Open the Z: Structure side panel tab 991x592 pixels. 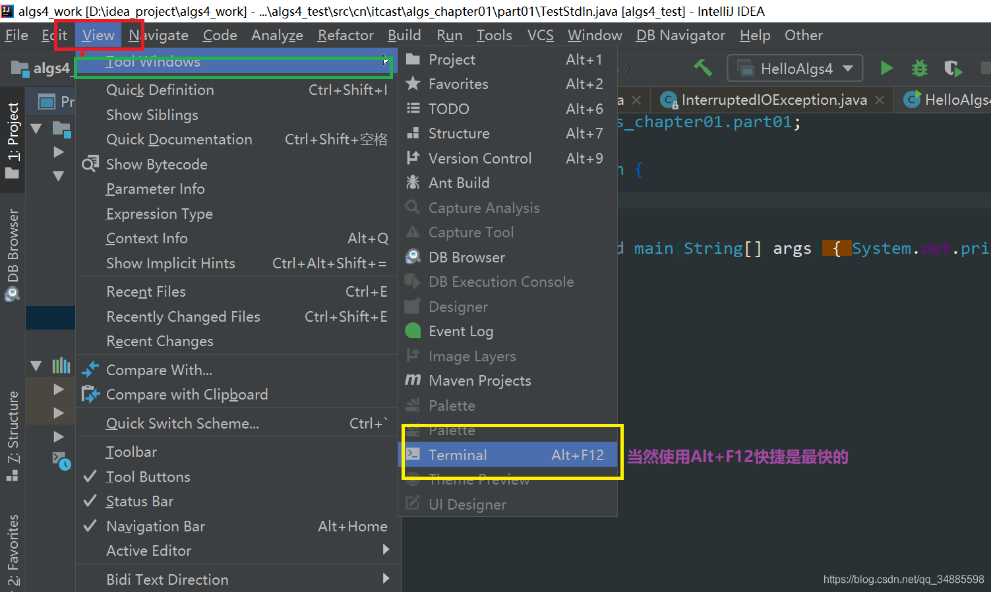[x=13, y=435]
